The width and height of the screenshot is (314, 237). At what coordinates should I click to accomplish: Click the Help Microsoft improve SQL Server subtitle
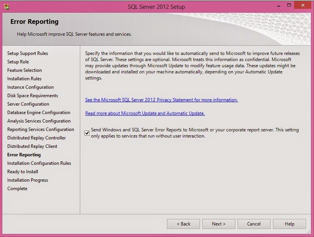74,34
